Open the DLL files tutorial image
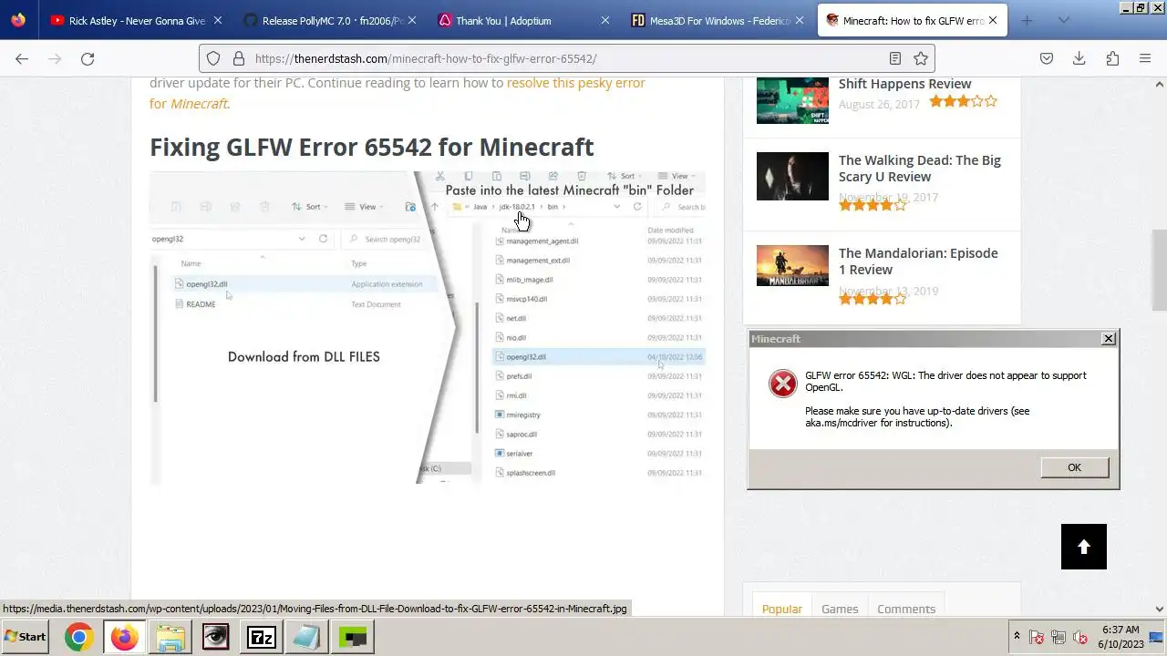1167x656 pixels. tap(428, 327)
